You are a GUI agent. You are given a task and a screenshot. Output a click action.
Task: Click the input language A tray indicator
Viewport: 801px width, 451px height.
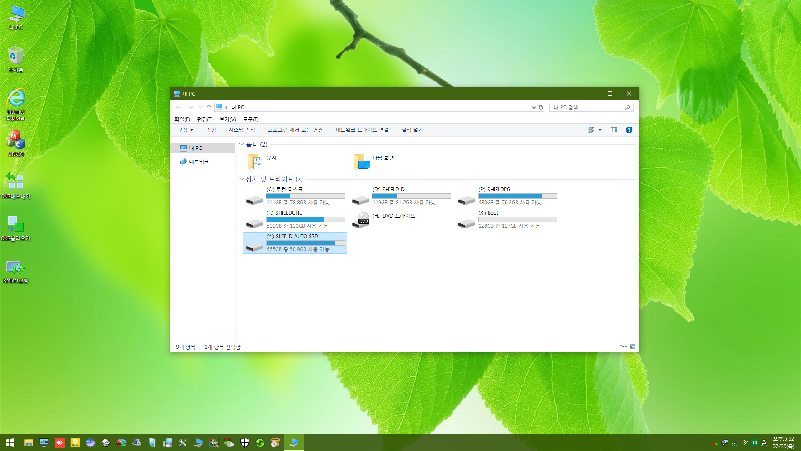pyautogui.click(x=764, y=443)
